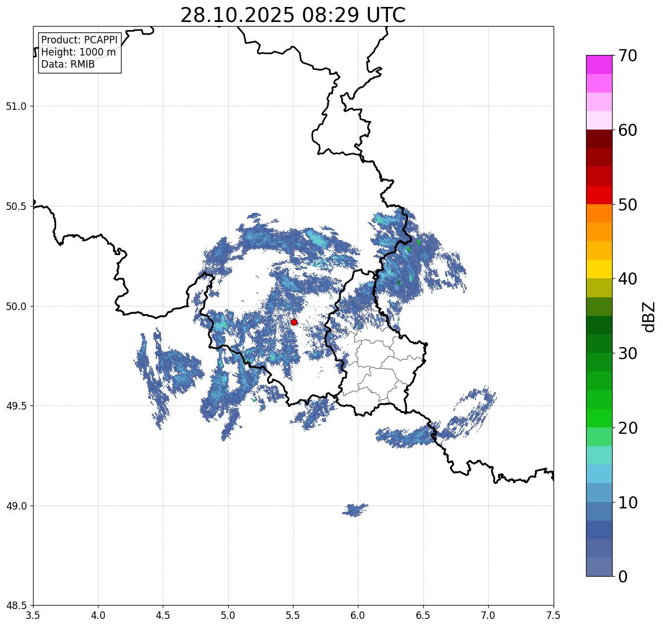Click the latitude axis label 49.0
The width and height of the screenshot is (663, 627).
click(16, 506)
